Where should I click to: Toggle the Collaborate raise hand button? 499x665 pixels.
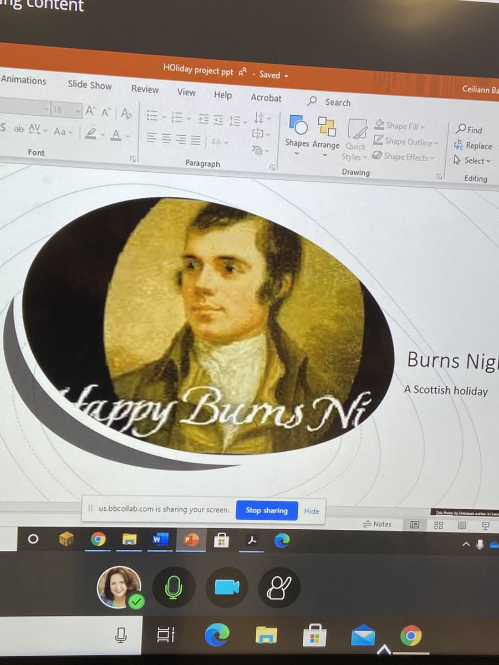(279, 588)
